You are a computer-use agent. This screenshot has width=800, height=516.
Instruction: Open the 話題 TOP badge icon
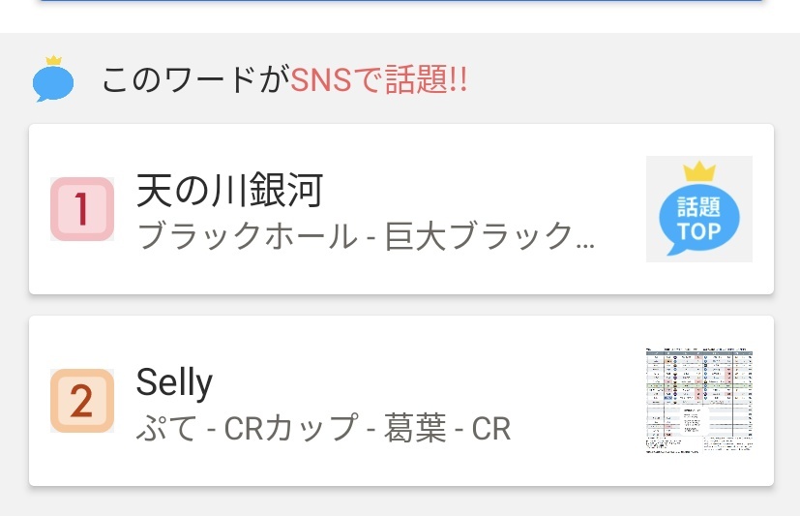click(699, 209)
